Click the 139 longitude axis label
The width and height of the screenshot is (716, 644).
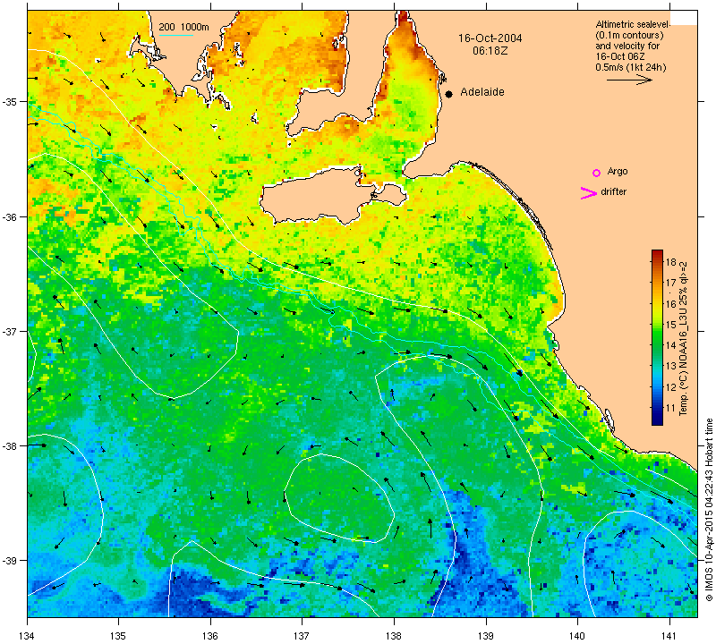pos(486,635)
